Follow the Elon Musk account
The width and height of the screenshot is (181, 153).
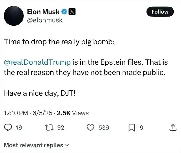[x=160, y=12]
